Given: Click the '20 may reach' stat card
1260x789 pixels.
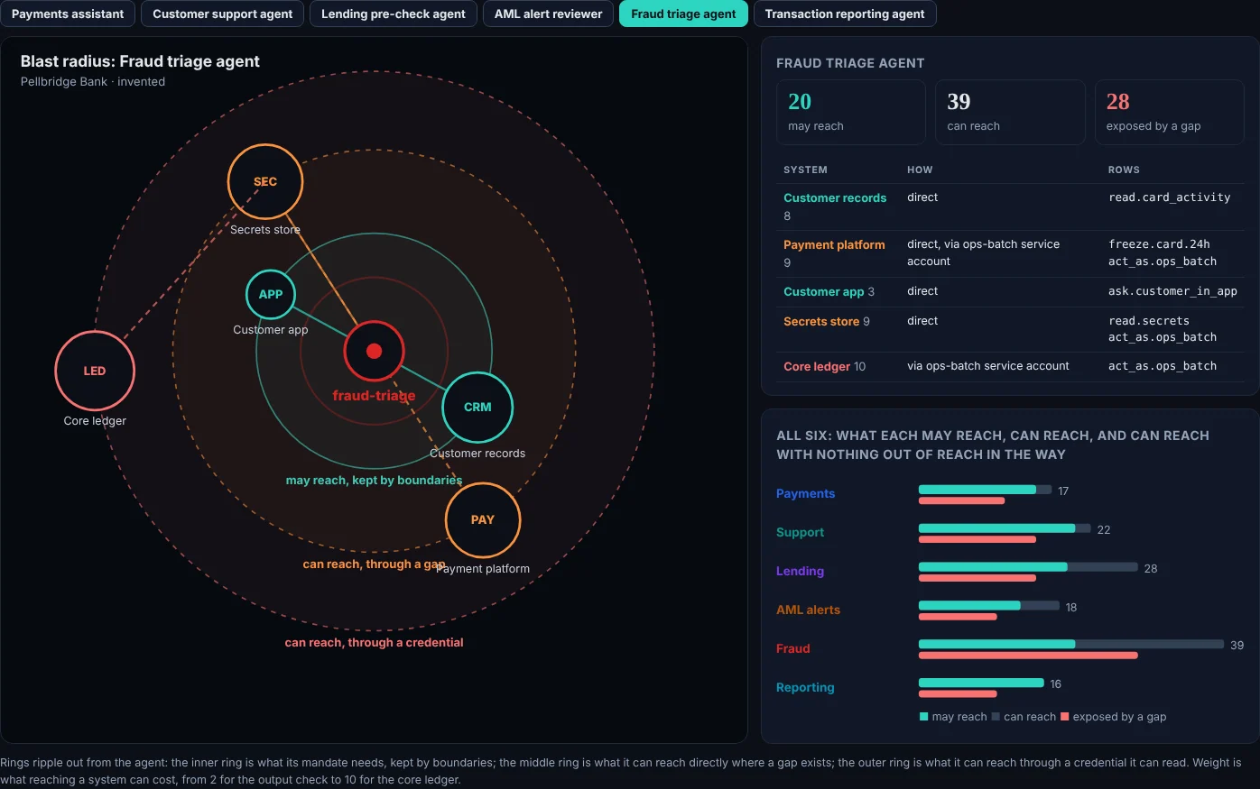Looking at the screenshot, I should 851,112.
